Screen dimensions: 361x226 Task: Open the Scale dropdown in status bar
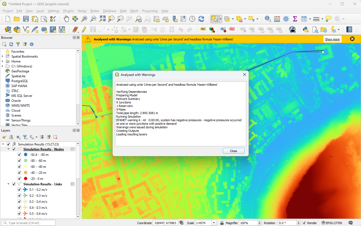[x=214, y=223]
